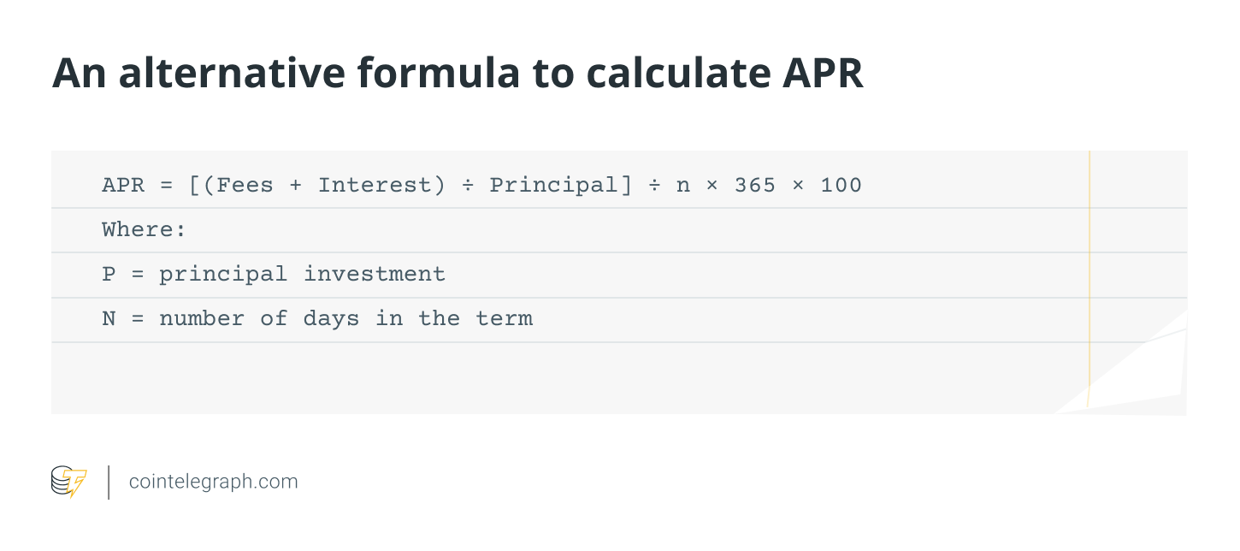Click the empty bottom row of the notepad
This screenshot has height=551, width=1240.
click(513, 376)
